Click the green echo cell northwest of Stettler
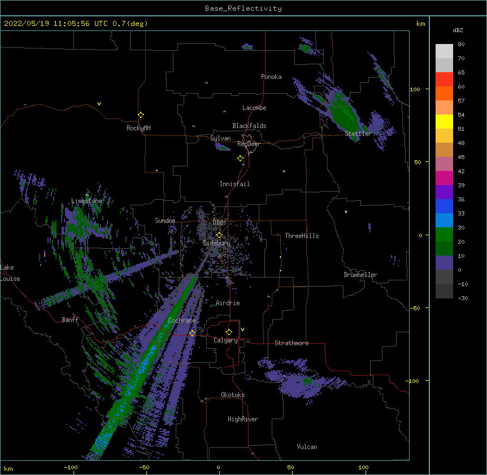 click(x=343, y=113)
